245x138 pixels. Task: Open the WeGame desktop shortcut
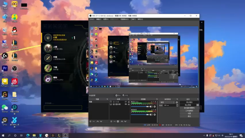pyautogui.click(x=5, y=96)
